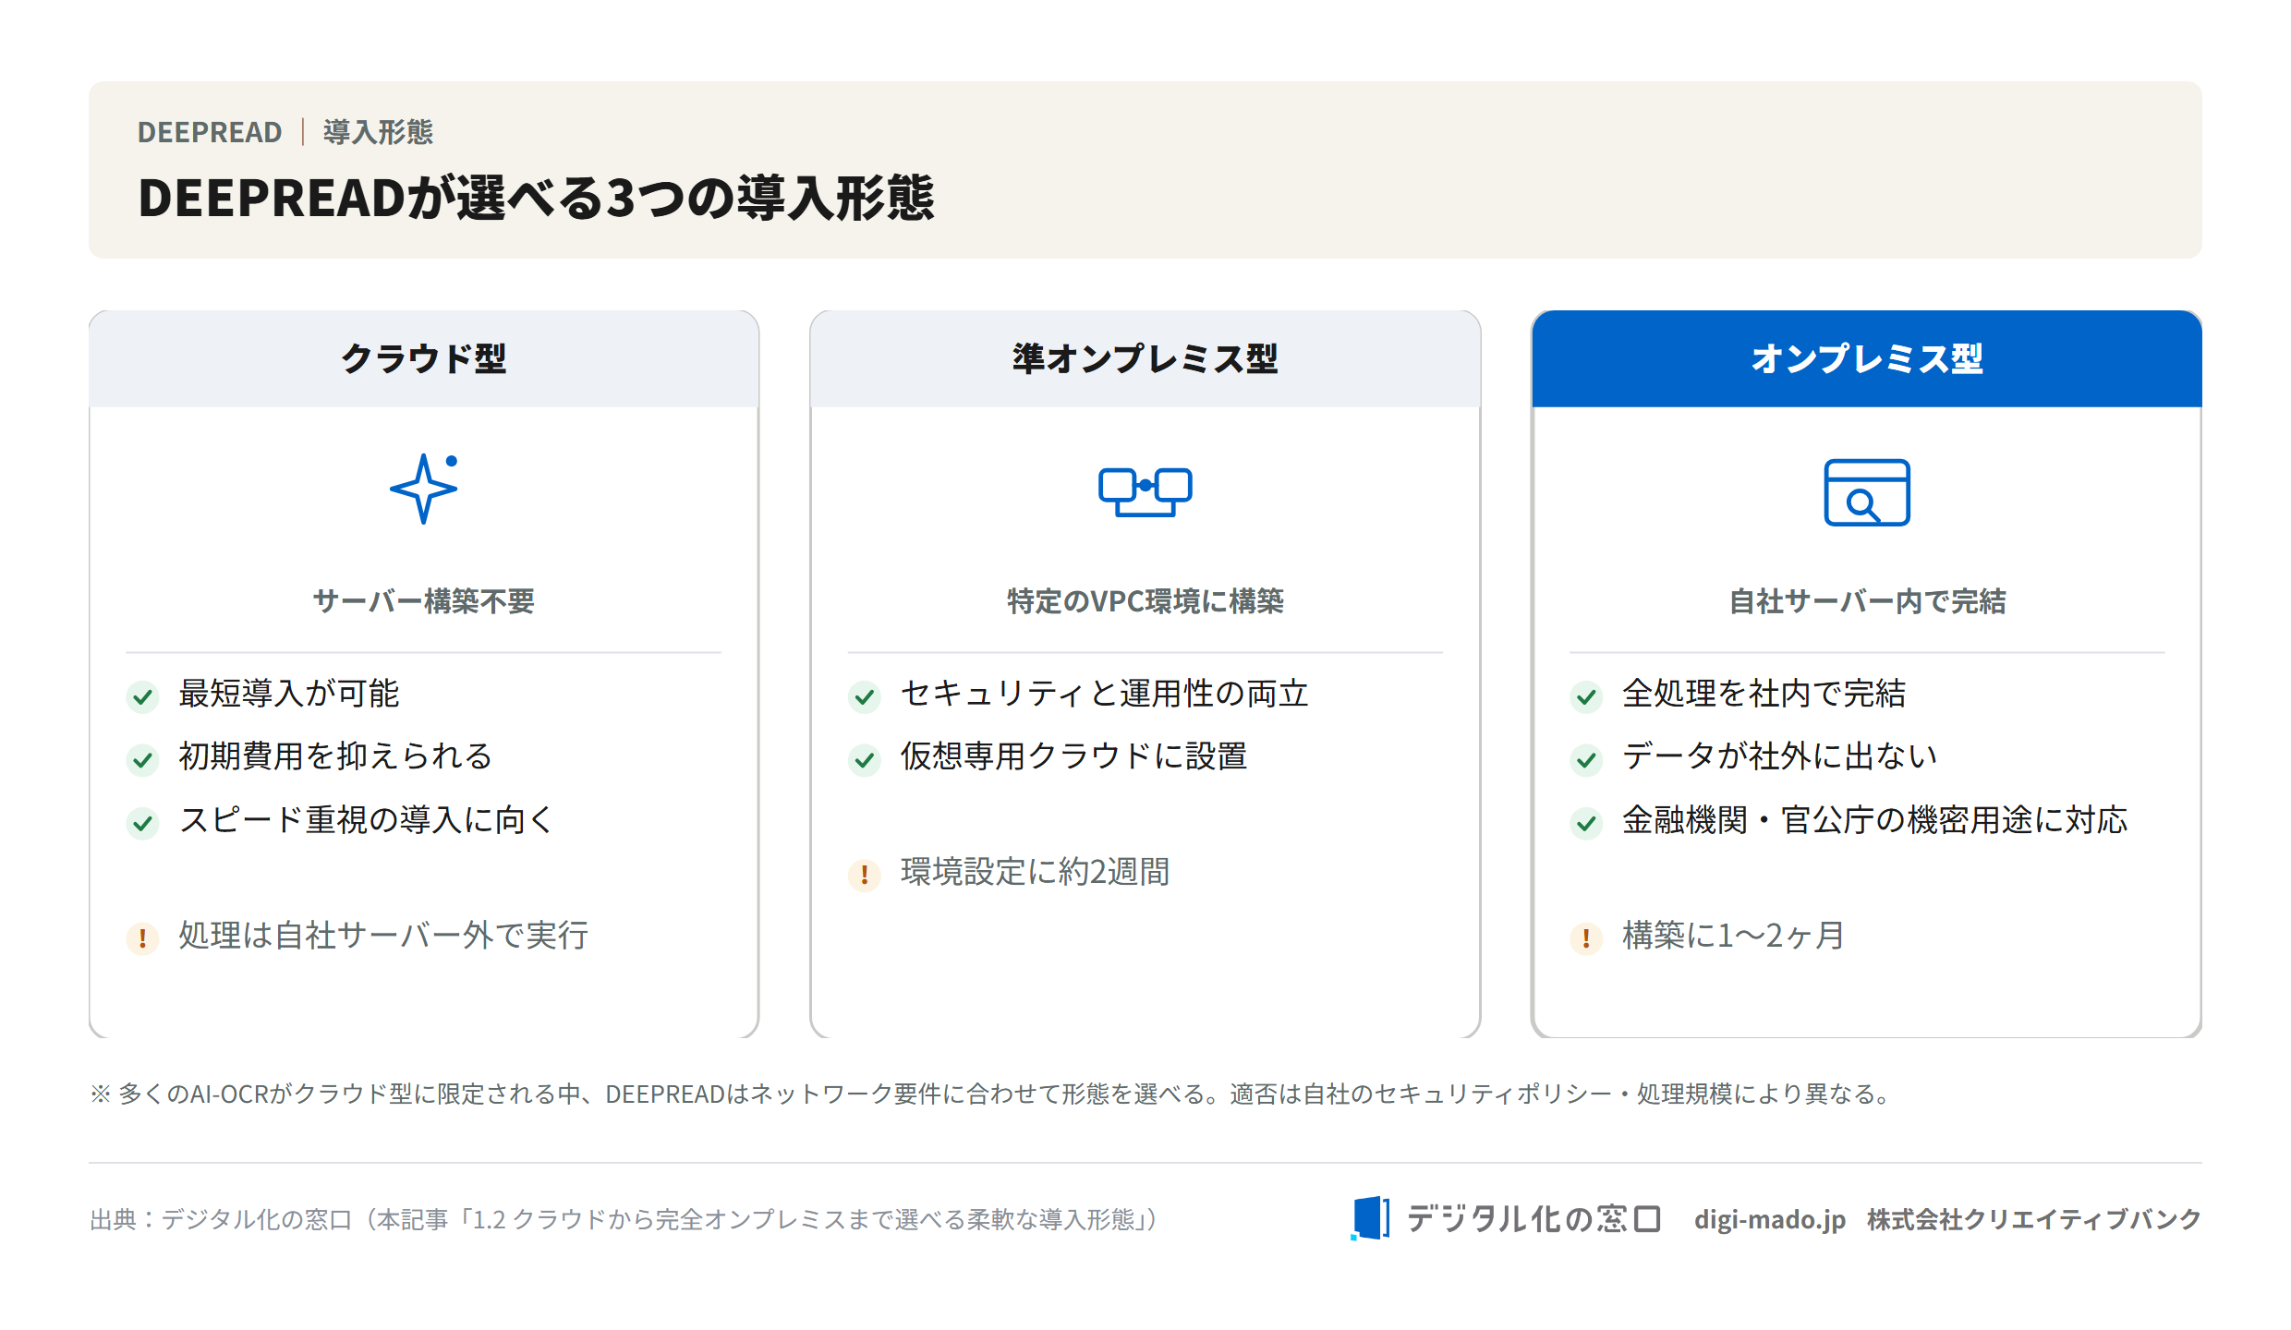Open the digi-mado.jp link
2291x1330 pixels.
pyautogui.click(x=1770, y=1219)
